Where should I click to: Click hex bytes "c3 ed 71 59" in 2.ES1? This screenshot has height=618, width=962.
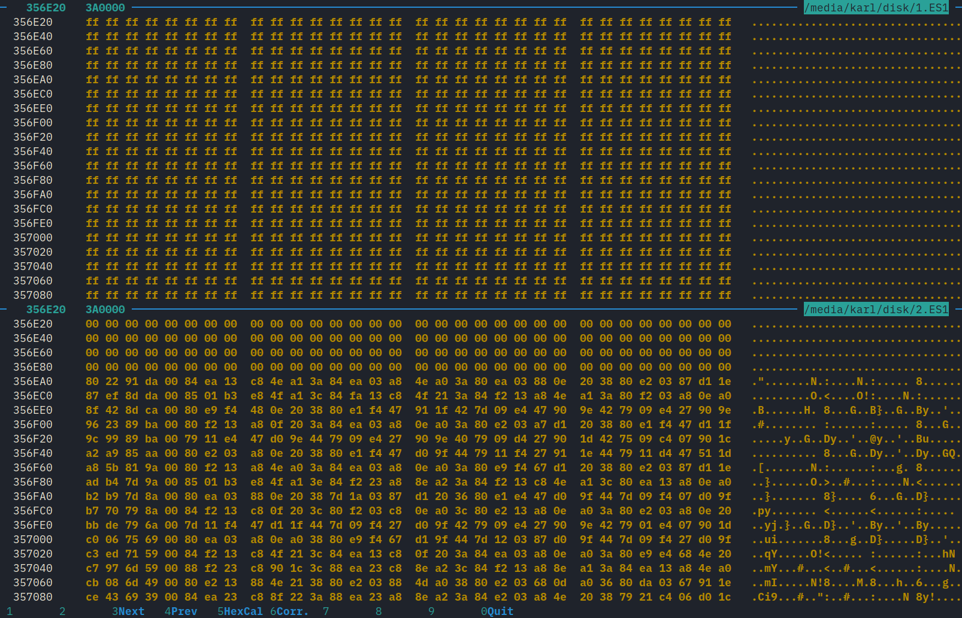pyautogui.click(x=122, y=554)
